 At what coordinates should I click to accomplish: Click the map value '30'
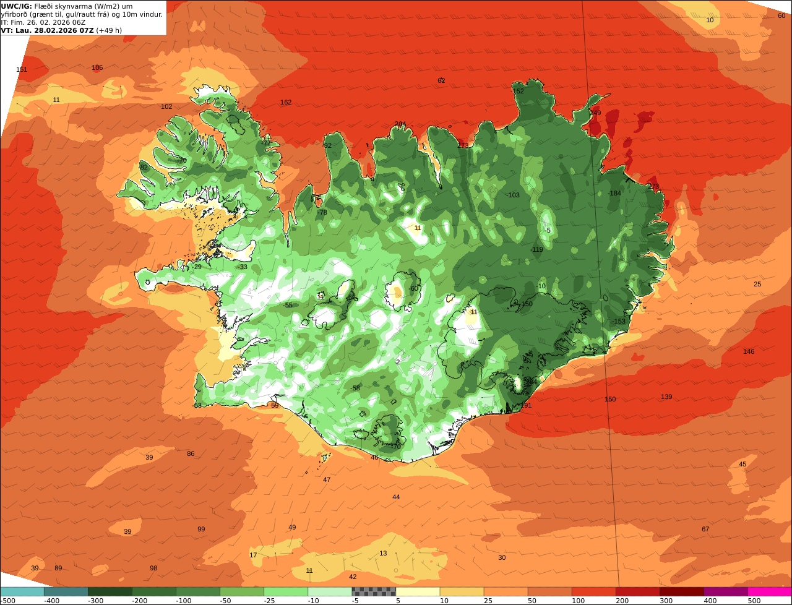click(502, 557)
